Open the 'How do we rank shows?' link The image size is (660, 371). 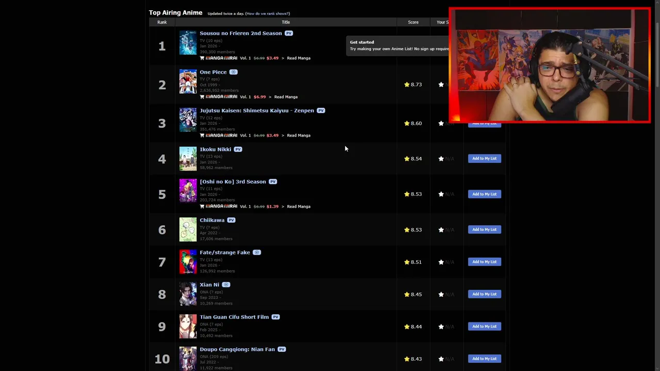pos(267,13)
